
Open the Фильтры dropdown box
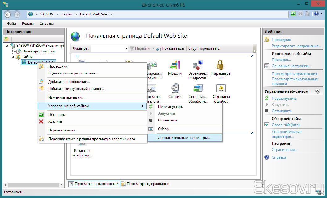pos(109,48)
